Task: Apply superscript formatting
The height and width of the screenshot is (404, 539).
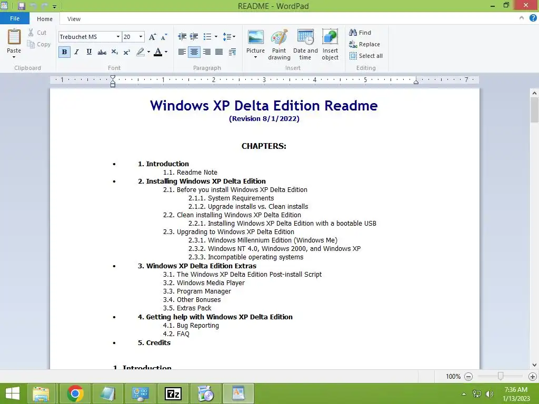Action: tap(126, 52)
